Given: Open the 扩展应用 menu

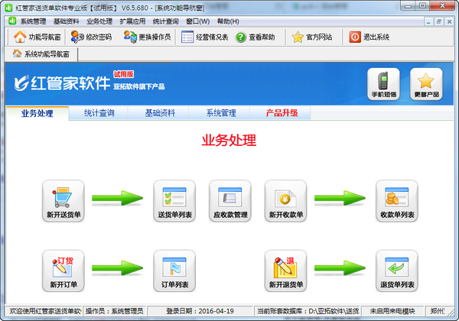Looking at the screenshot, I should click(132, 21).
